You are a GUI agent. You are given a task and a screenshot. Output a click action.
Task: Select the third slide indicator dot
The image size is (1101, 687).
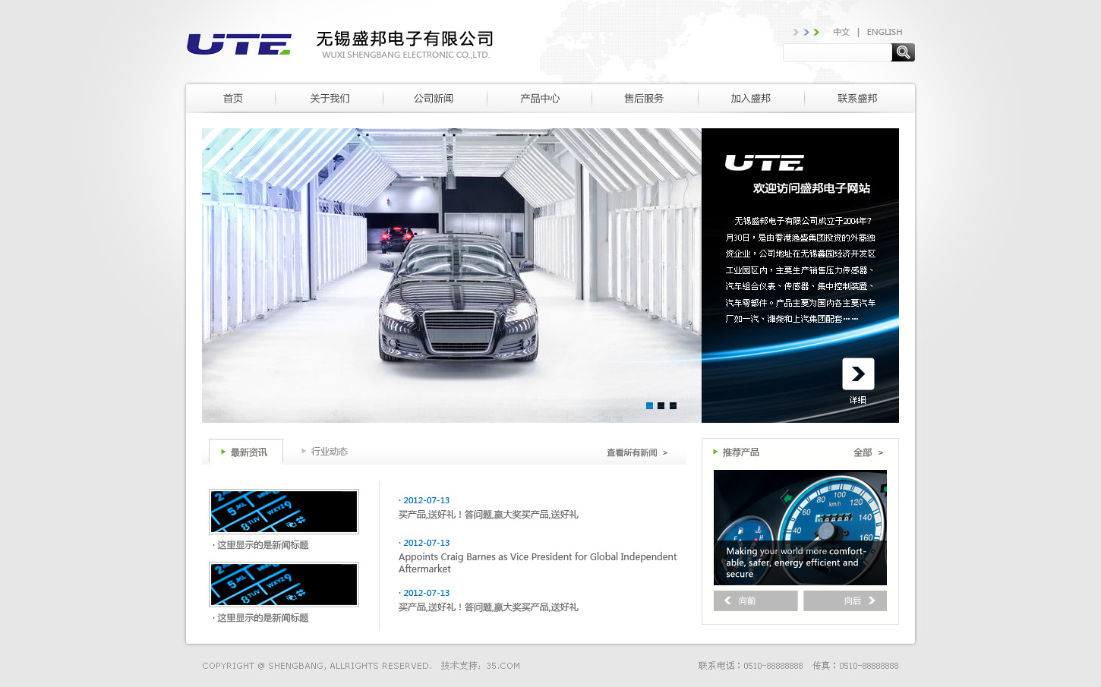pos(673,405)
